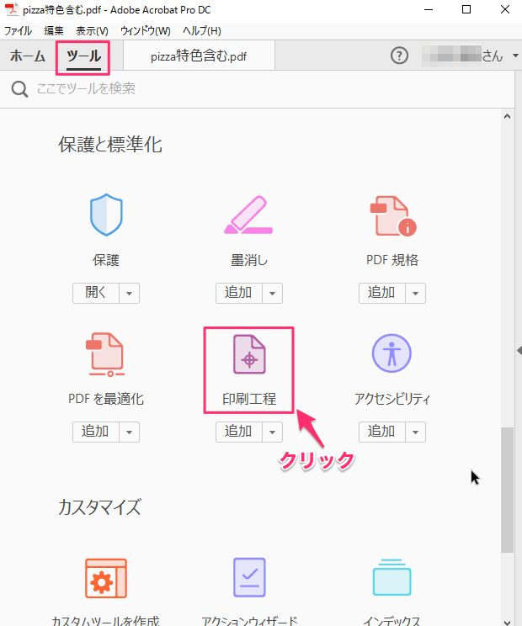
Task: Click the アクションウィザード checklist icon
Action: click(249, 577)
